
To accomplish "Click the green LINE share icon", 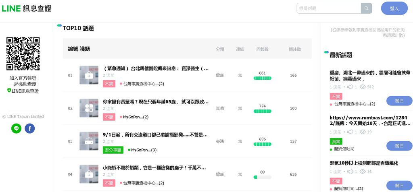I will point(16,128).
